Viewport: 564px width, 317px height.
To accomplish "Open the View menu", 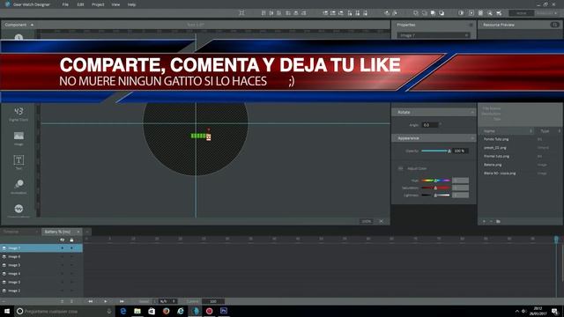I will click(x=115, y=4).
